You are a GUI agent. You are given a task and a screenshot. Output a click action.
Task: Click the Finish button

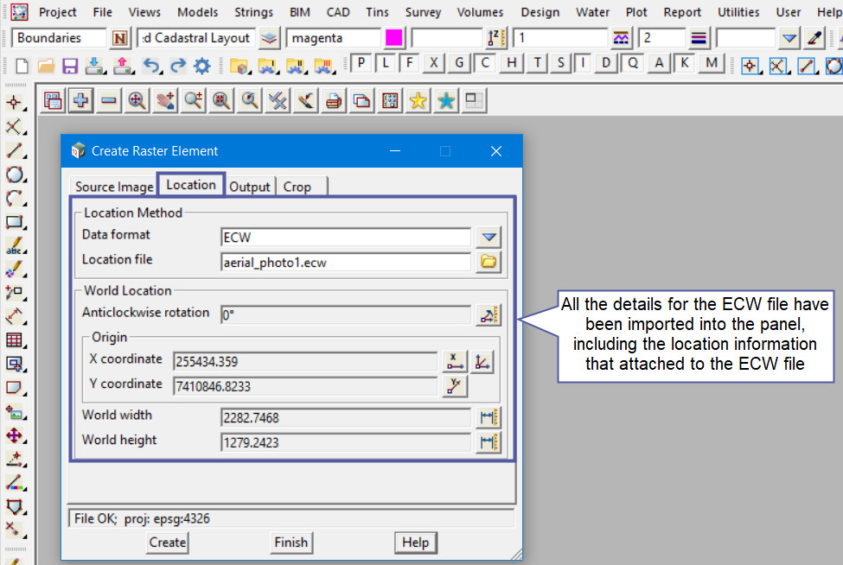[291, 543]
